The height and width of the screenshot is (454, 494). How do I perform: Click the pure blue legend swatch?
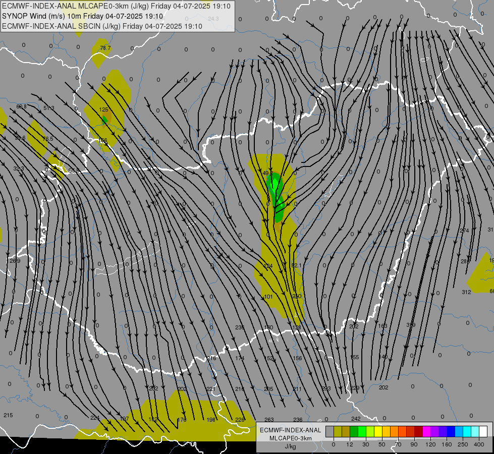pos(451,431)
